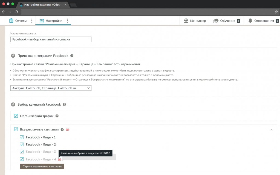Viewport: 280px width, 175px height.
Task: Go back in the browser
Action: point(4,12)
